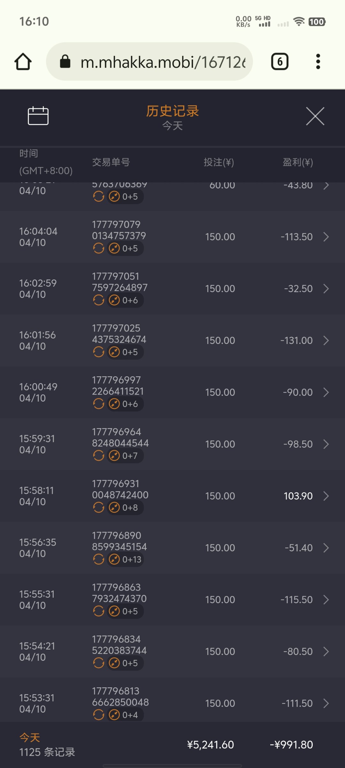Tap the lock icon in address bar
Viewport: 345px width, 768px height.
(x=65, y=61)
